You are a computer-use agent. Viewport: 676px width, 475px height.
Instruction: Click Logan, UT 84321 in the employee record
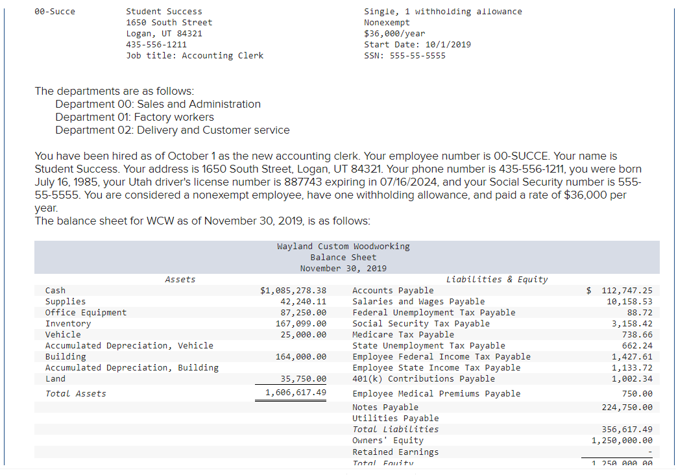[164, 34]
